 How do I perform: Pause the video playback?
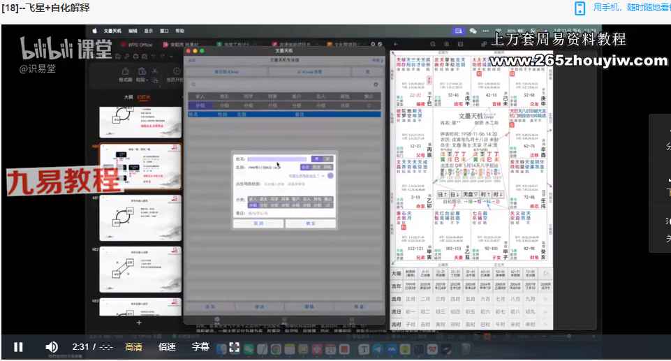tap(18, 346)
